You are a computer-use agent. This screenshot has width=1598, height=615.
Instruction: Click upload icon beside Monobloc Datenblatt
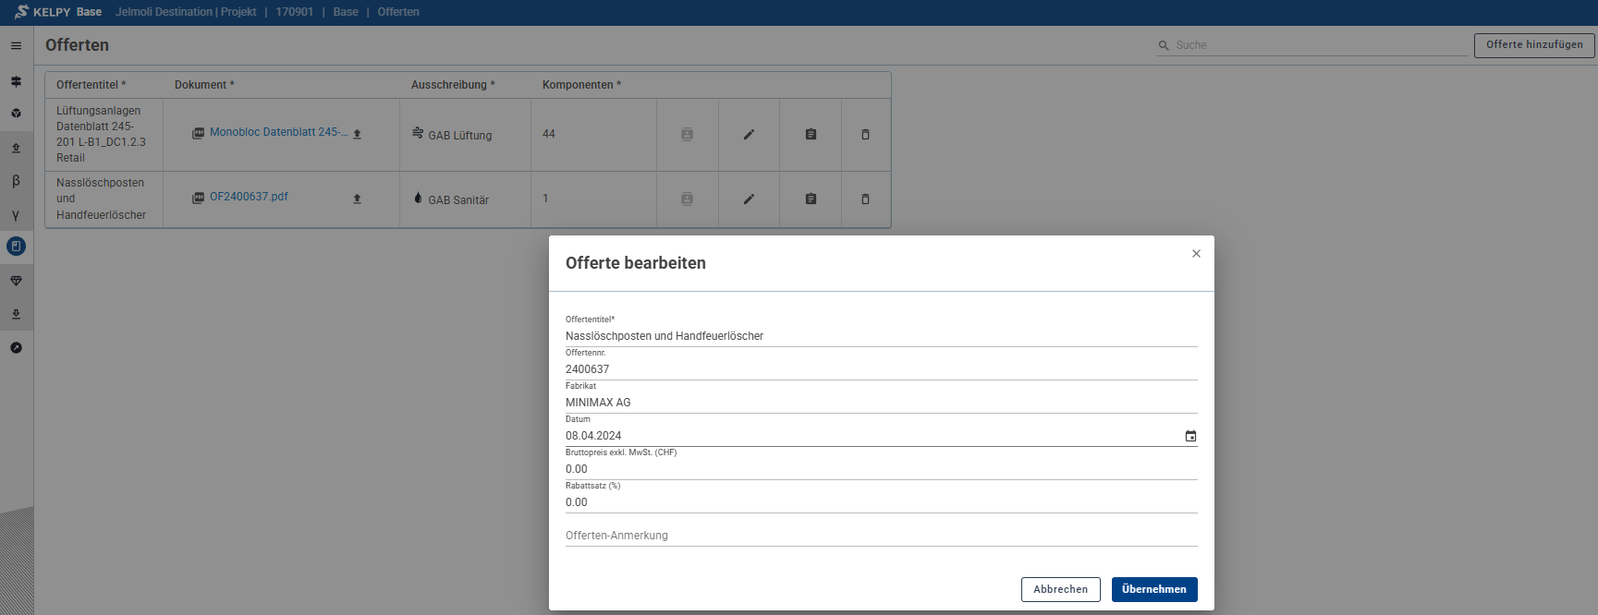point(357,135)
